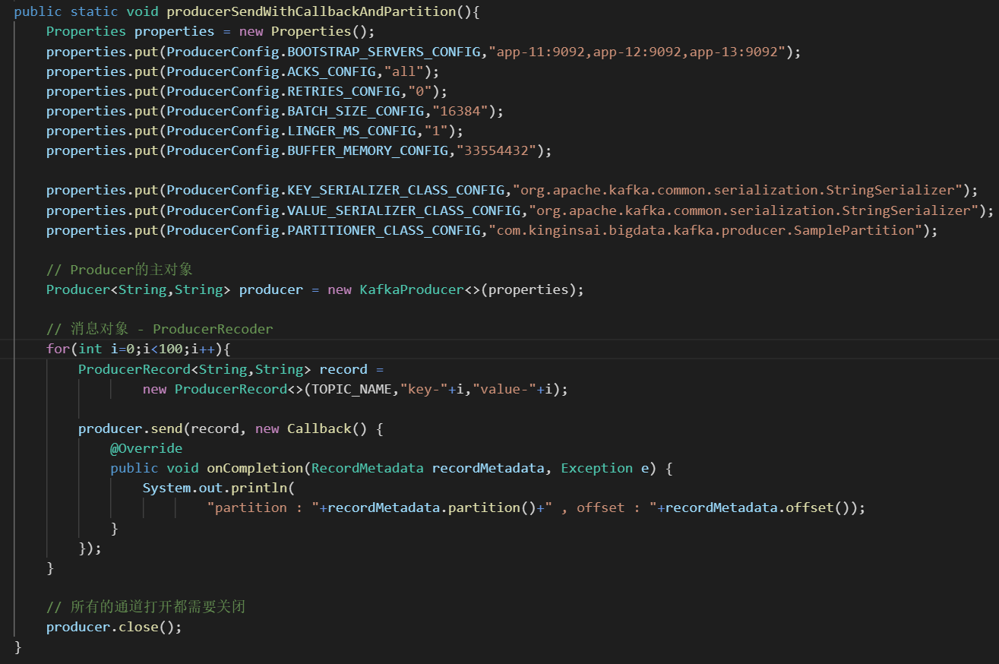Screen dimensions: 999x664
Task: Click the "33554432" buffer memory value
Action: pos(497,150)
